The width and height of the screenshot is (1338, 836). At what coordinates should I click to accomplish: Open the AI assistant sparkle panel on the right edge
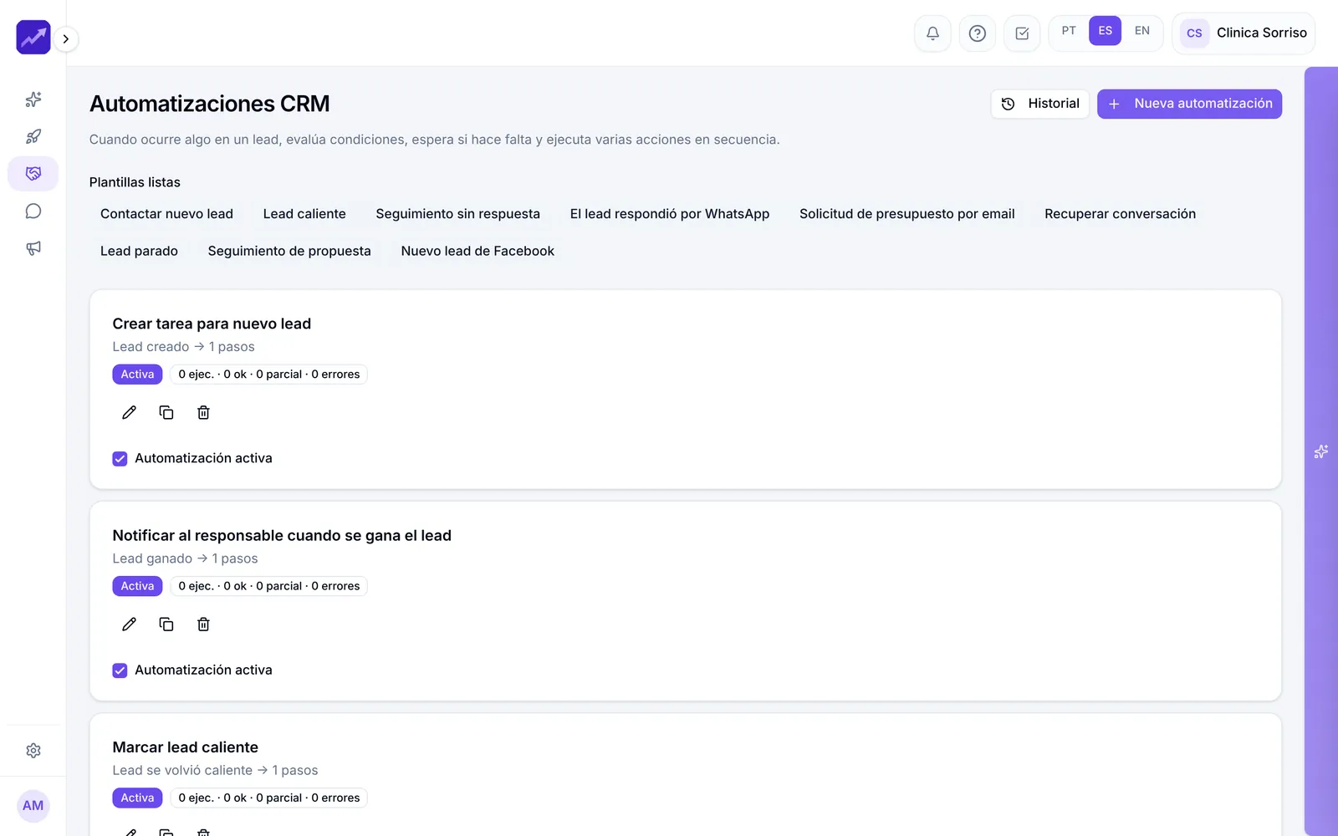point(1321,451)
